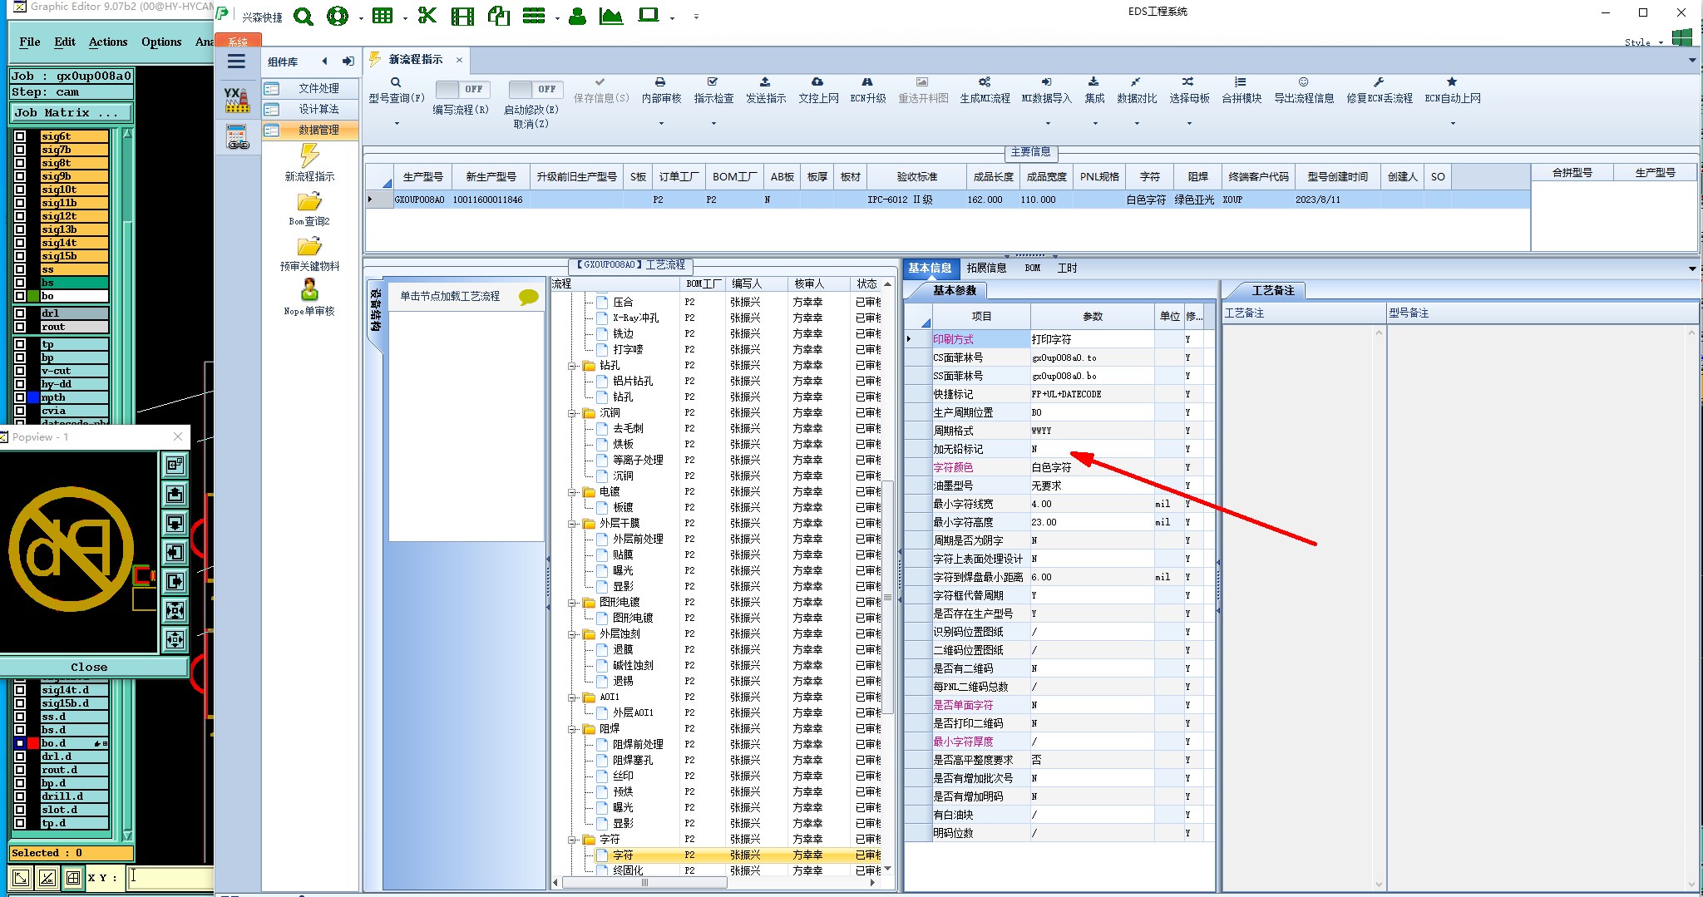
Task: Switch to the 拓展信息 tab
Action: (986, 268)
